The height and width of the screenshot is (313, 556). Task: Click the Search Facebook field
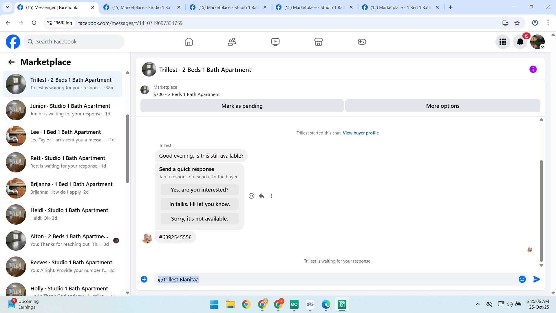click(74, 42)
